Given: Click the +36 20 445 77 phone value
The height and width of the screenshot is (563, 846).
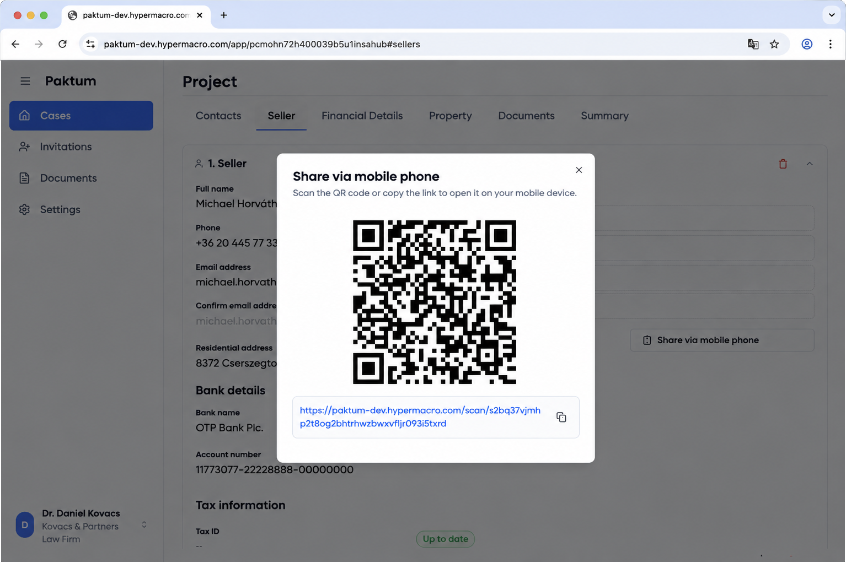Looking at the screenshot, I should coord(236,243).
